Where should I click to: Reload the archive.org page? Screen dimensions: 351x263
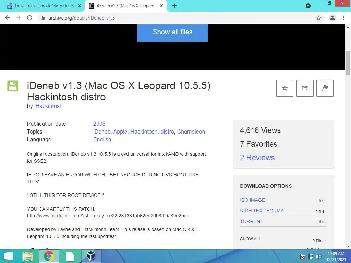point(29,18)
